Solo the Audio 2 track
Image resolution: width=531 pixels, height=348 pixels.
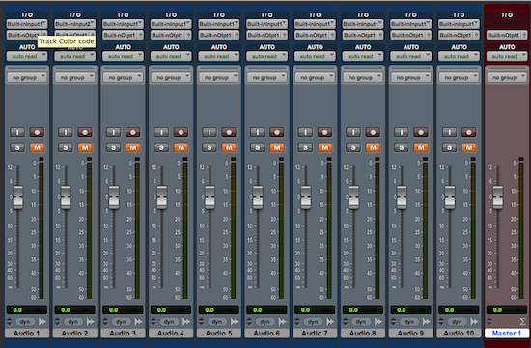66,147
